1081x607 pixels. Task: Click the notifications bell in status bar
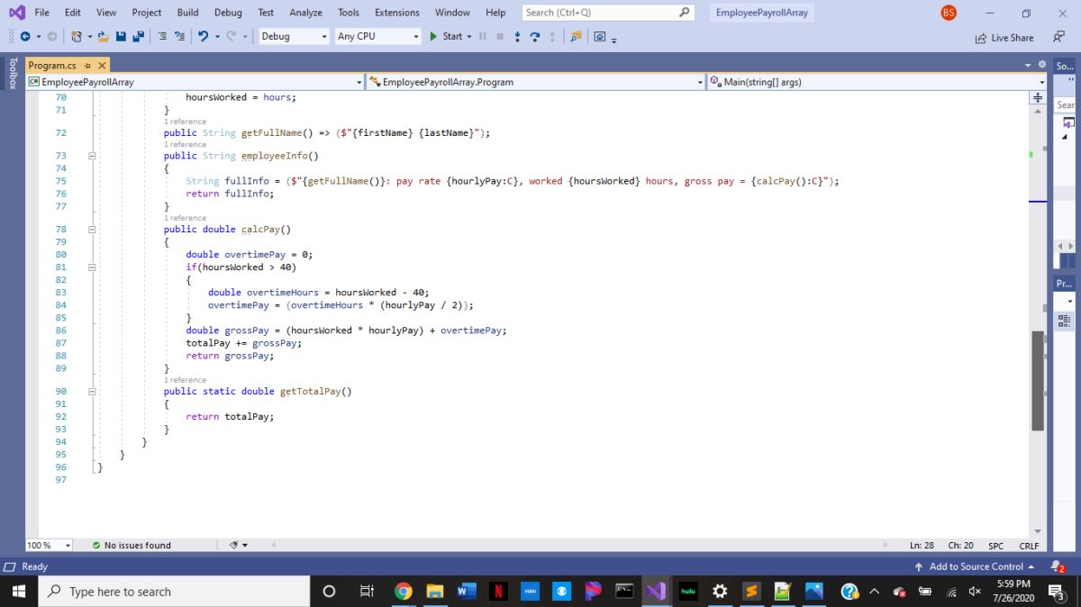coord(1058,566)
